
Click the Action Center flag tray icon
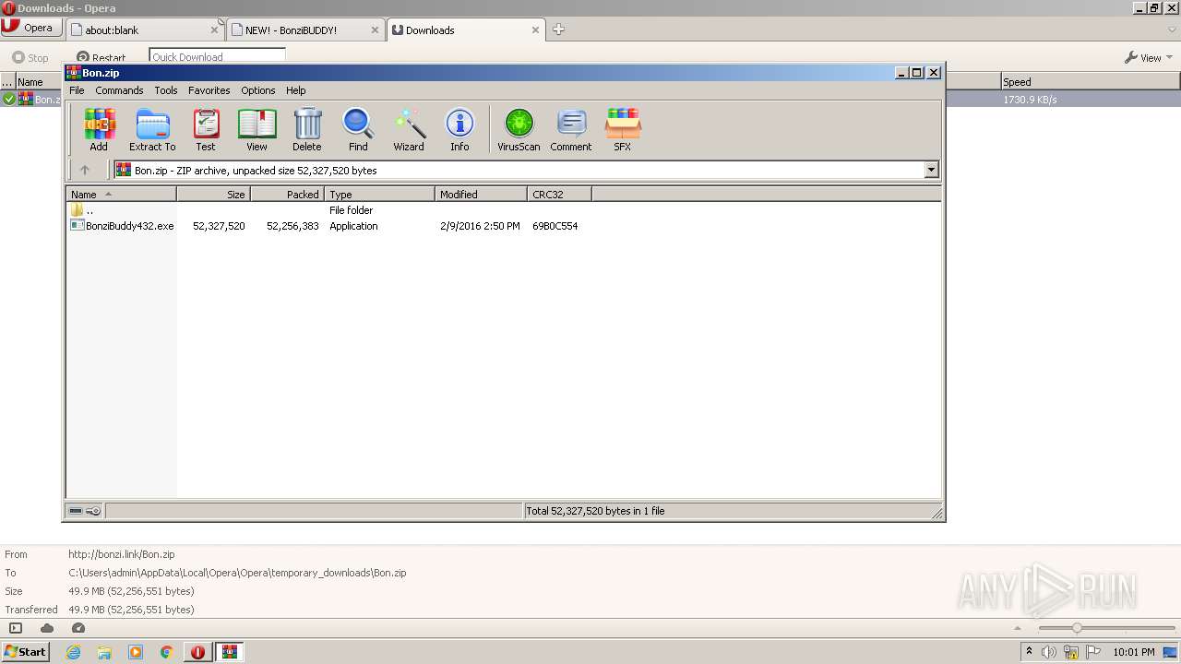coord(1093,652)
